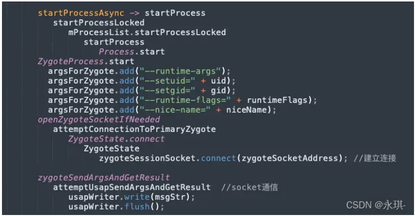Click the niceName variable

click(x=246, y=110)
